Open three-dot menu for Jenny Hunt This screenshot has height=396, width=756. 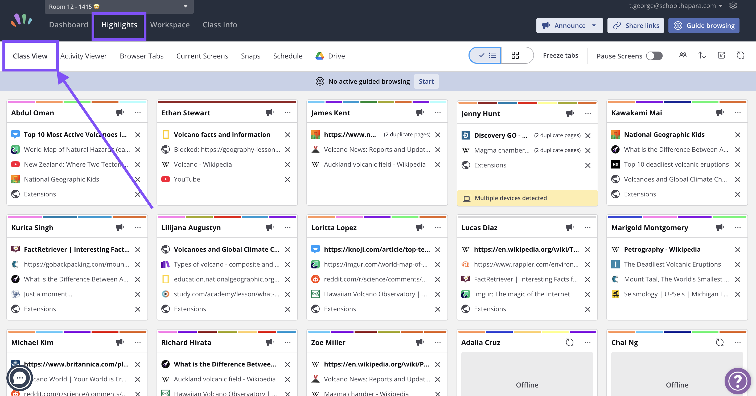click(588, 113)
